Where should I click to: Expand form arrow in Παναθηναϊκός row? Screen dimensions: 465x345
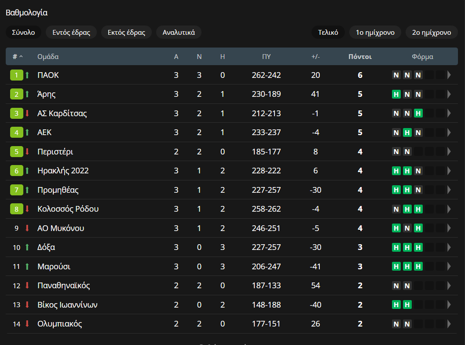(449, 286)
